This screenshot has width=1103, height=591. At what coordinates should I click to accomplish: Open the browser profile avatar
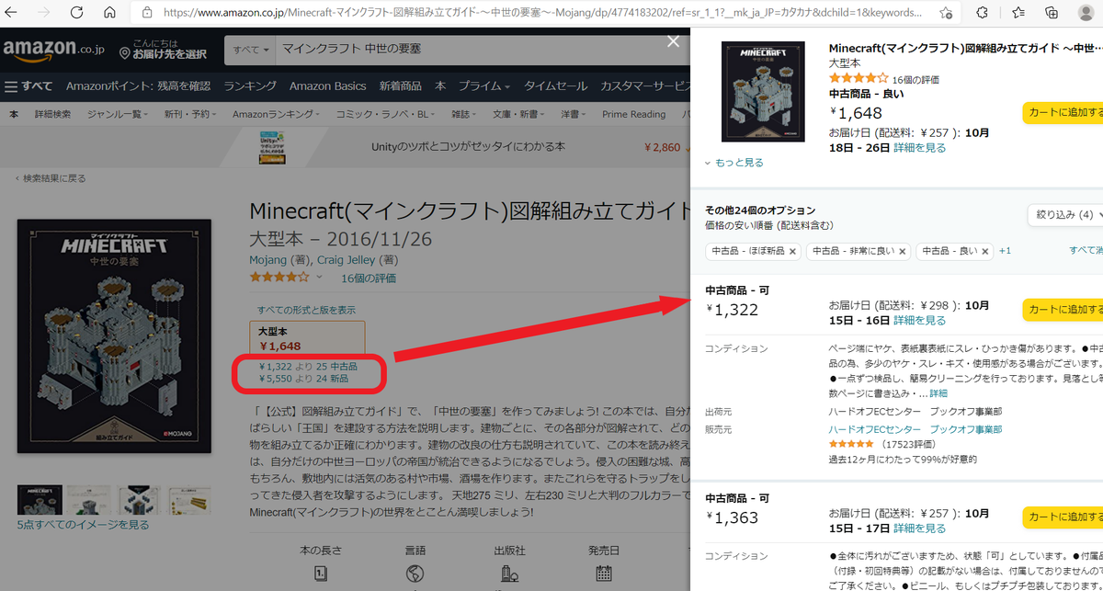(x=1086, y=13)
